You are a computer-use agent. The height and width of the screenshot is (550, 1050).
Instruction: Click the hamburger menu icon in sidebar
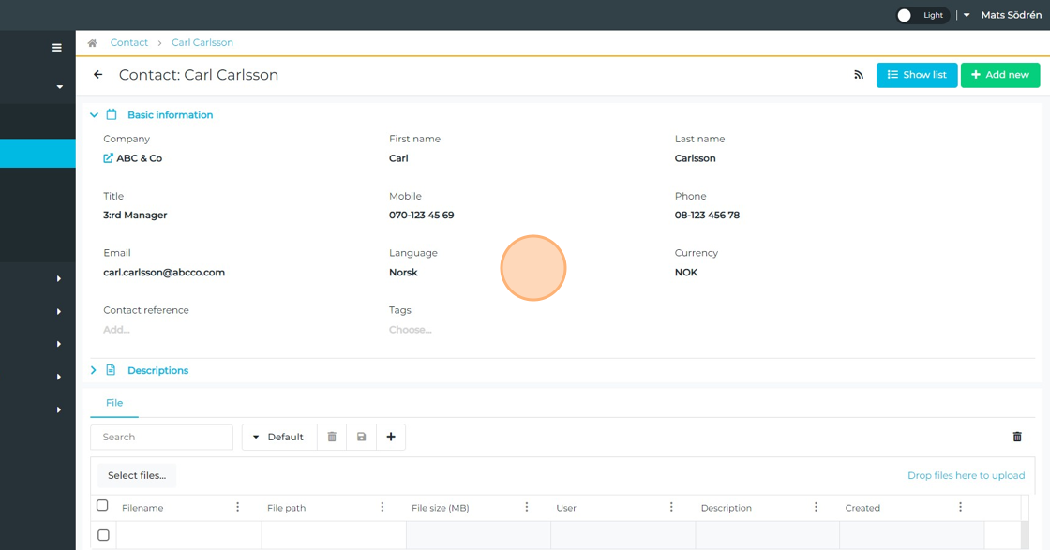tap(57, 48)
